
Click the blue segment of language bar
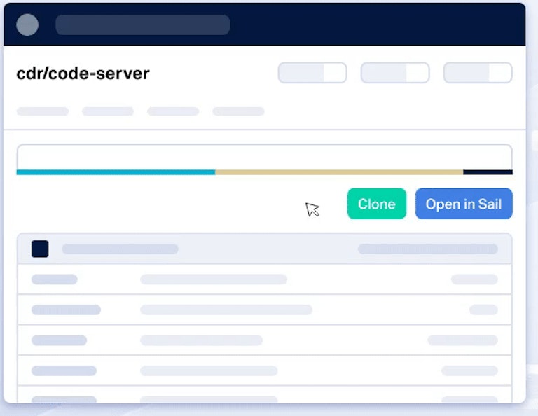click(x=116, y=172)
